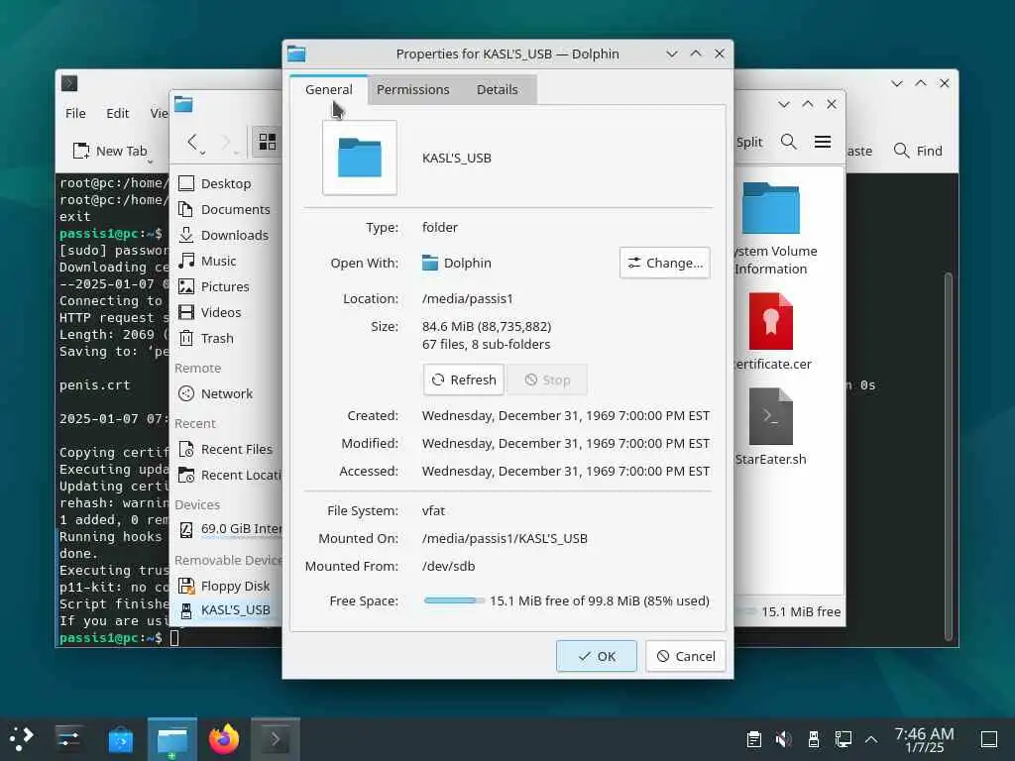This screenshot has height=761, width=1015.
Task: Click the Dolphin free space status text
Action: [801, 611]
